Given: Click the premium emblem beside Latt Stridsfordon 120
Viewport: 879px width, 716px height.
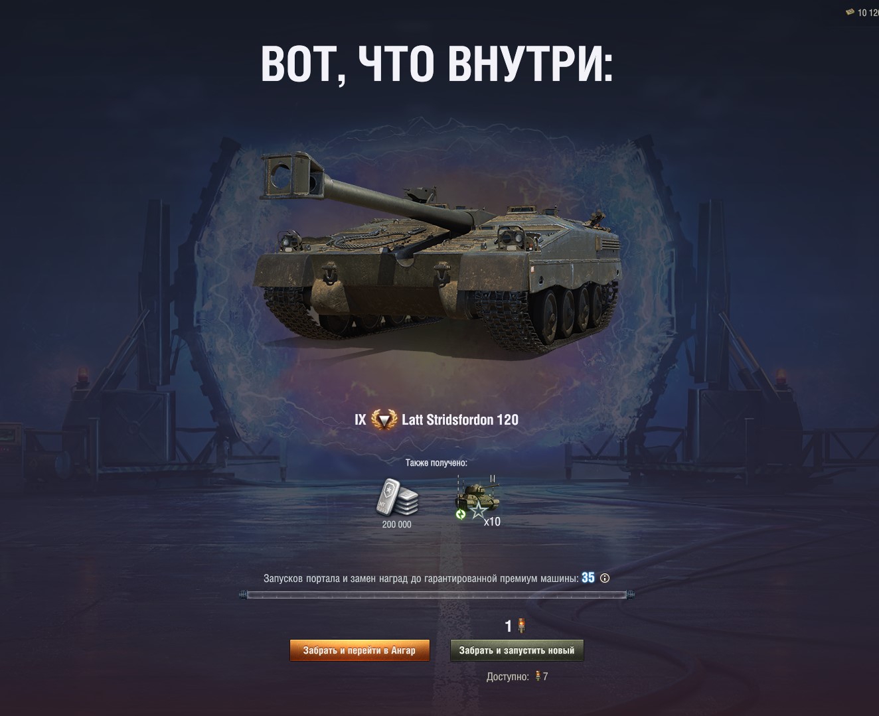Looking at the screenshot, I should tap(384, 419).
